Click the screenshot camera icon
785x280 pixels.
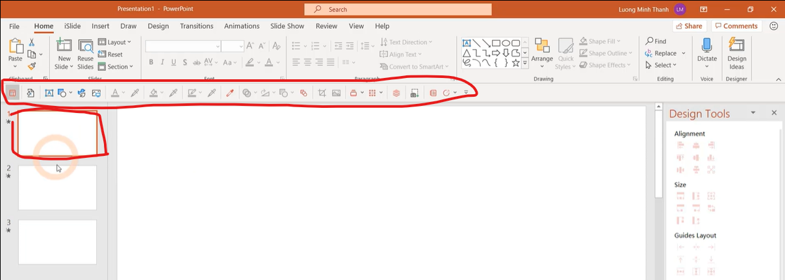point(415,94)
